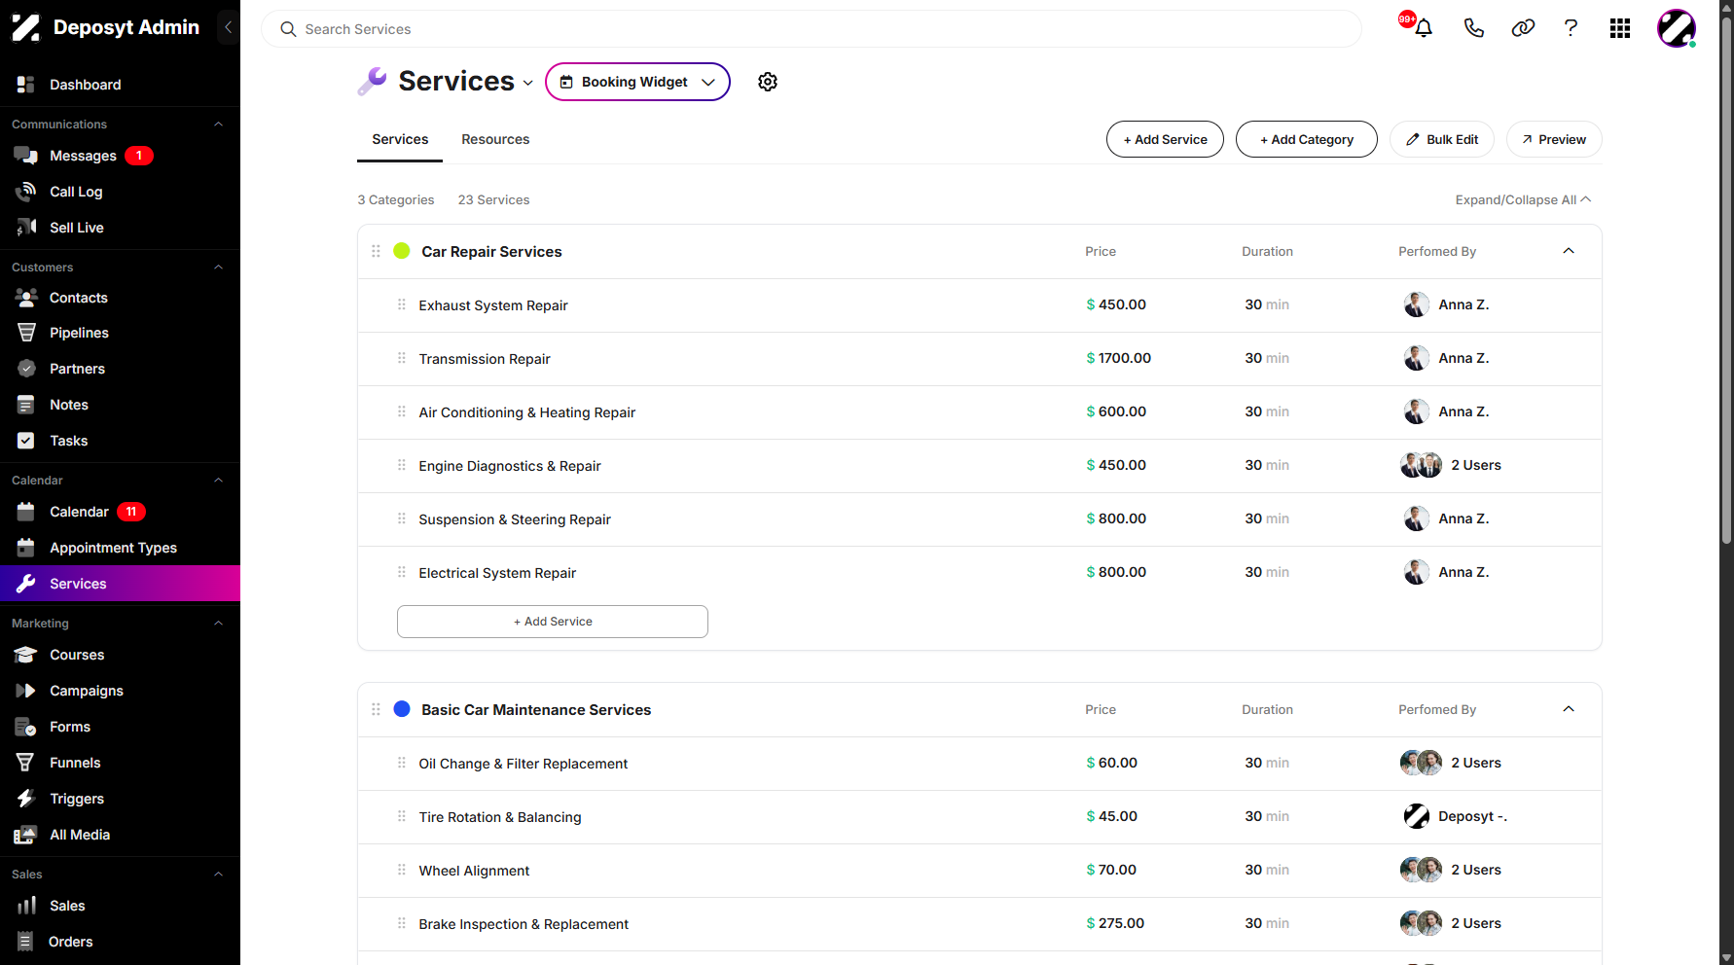
Task: Open the notifications bell icon
Action: 1423,28
